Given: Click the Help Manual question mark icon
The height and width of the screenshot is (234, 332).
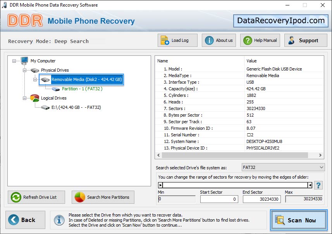Looking at the screenshot, I should pos(248,40).
